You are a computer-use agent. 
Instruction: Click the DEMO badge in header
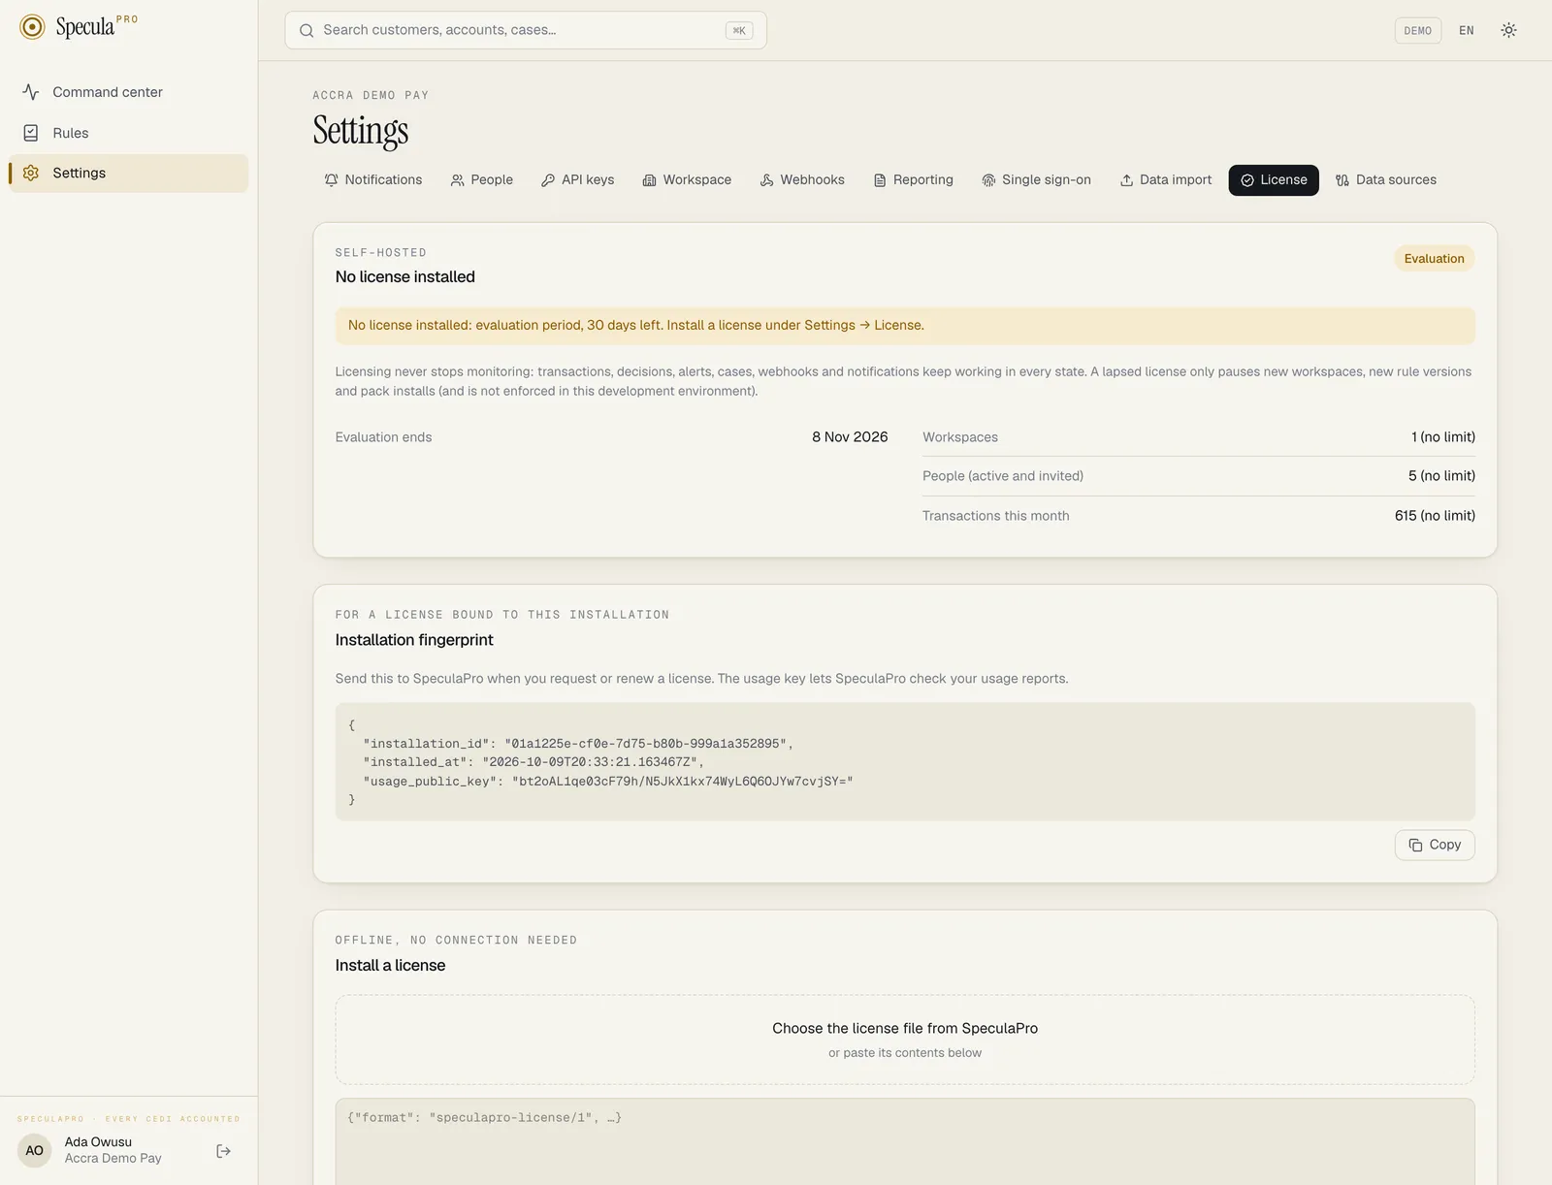(x=1417, y=30)
